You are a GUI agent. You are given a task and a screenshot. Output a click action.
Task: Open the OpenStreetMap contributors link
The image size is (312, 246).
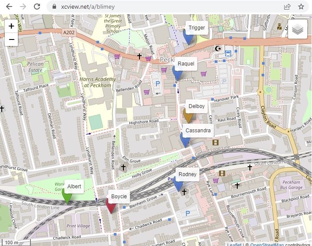point(267,244)
